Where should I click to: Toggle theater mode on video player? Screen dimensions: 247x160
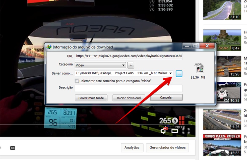(174, 131)
